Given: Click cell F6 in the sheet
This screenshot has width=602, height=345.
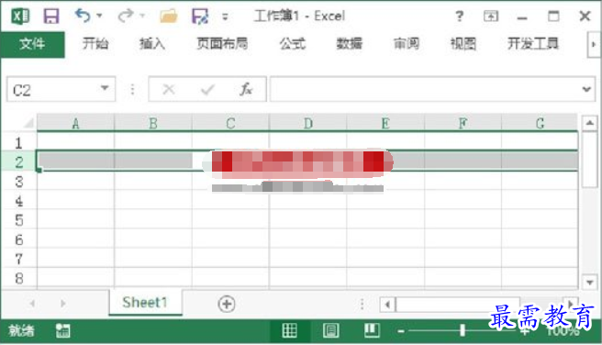Looking at the screenshot, I should 463,239.
